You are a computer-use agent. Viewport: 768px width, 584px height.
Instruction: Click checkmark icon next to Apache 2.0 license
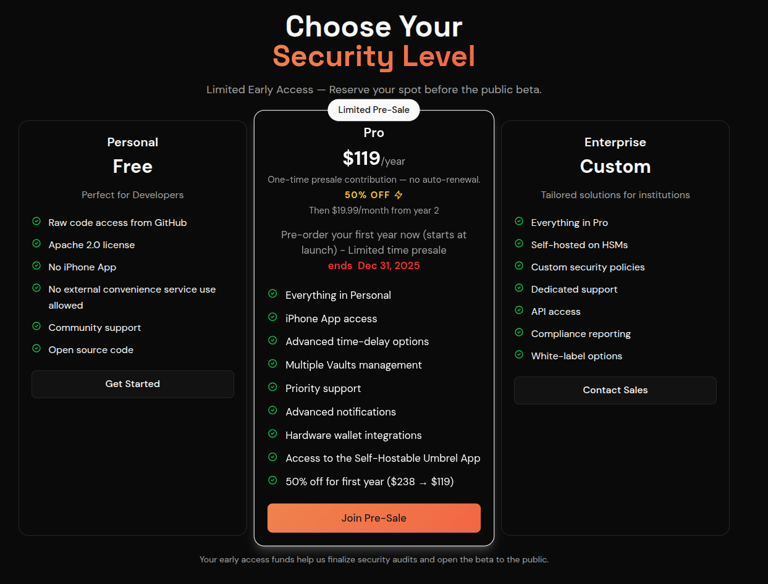coord(36,244)
